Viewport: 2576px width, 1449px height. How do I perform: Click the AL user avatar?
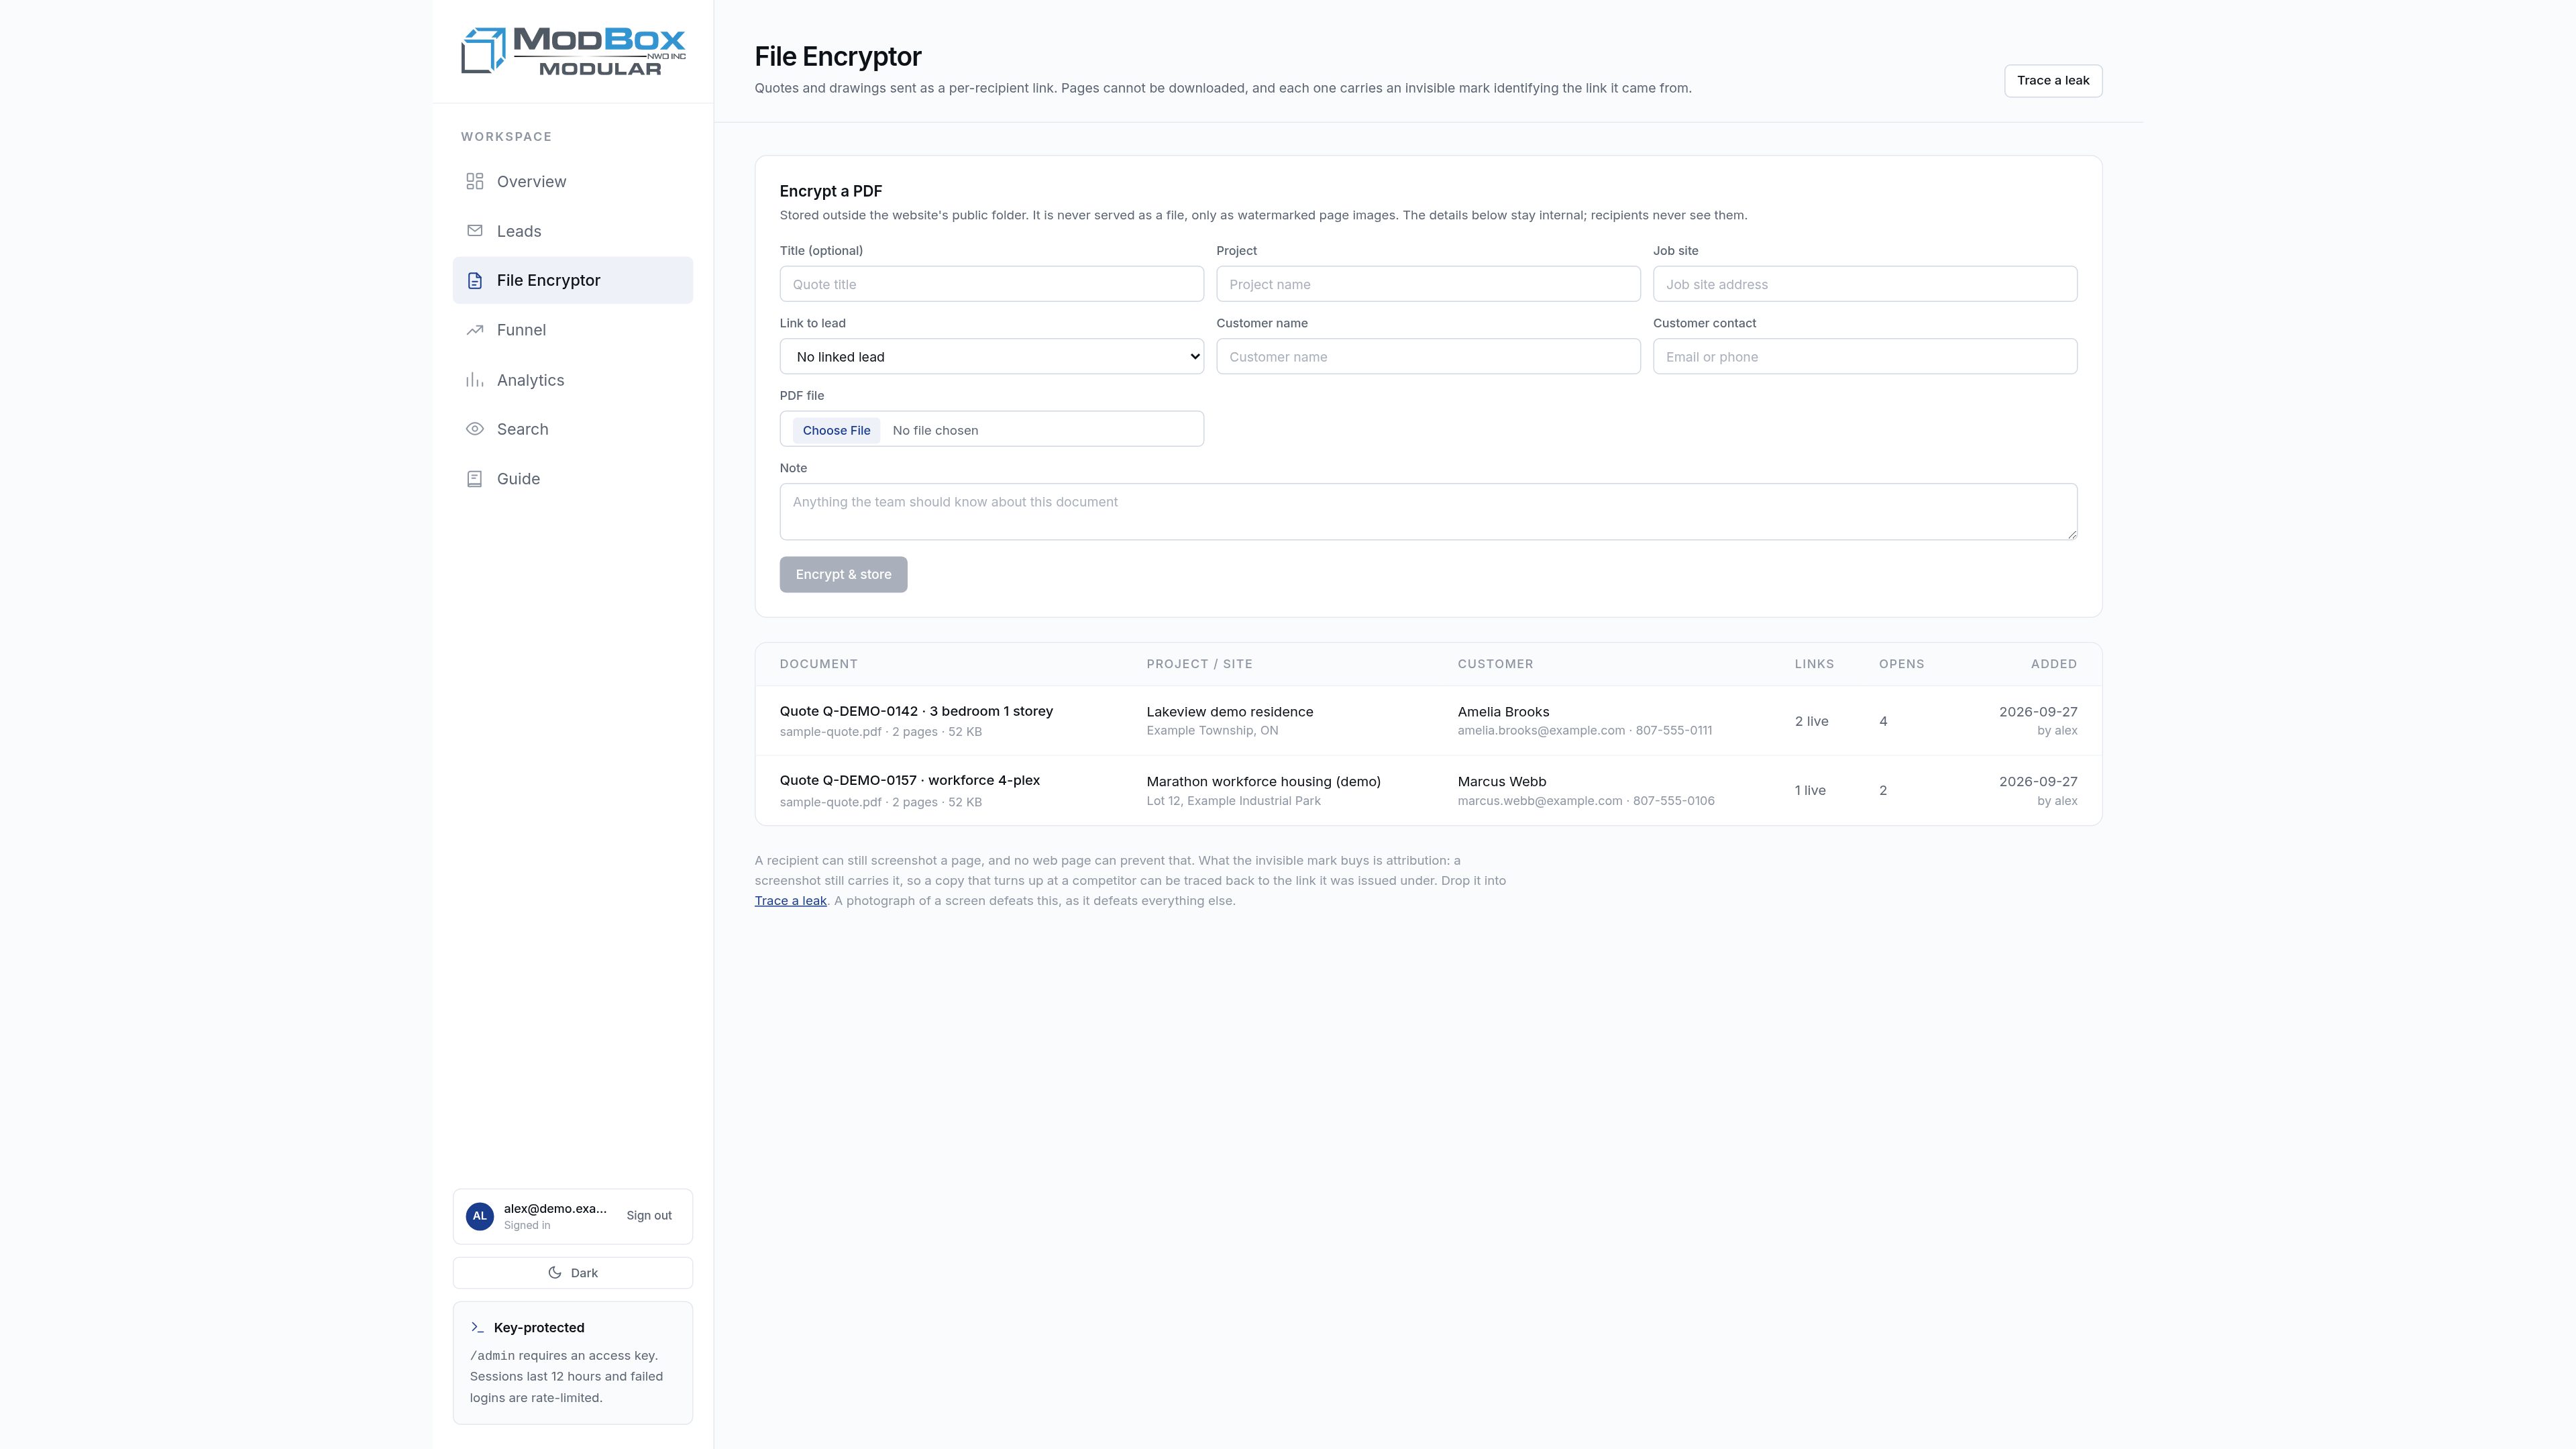(x=480, y=1216)
